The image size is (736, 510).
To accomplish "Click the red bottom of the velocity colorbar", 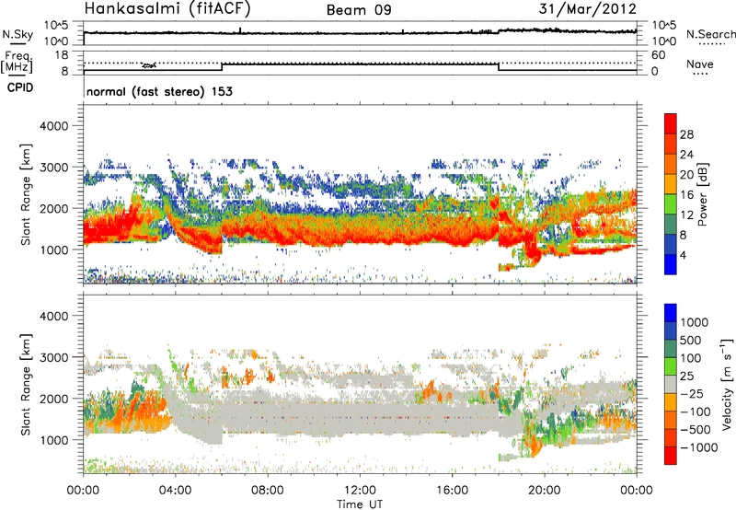I will [671, 456].
